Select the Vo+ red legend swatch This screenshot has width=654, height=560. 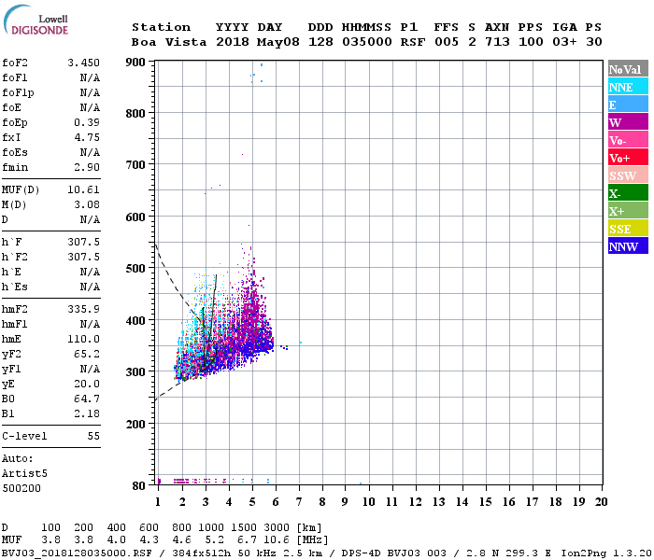coord(628,158)
